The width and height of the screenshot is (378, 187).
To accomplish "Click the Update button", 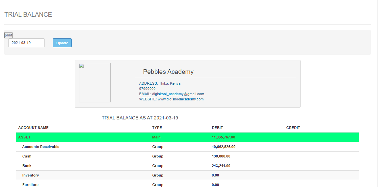I will coord(62,43).
